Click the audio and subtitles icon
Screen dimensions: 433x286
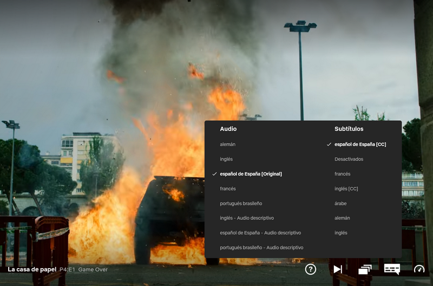[392, 269]
